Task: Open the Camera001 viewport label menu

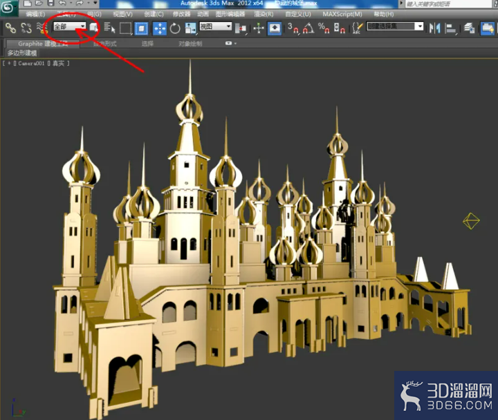Action: [x=31, y=64]
